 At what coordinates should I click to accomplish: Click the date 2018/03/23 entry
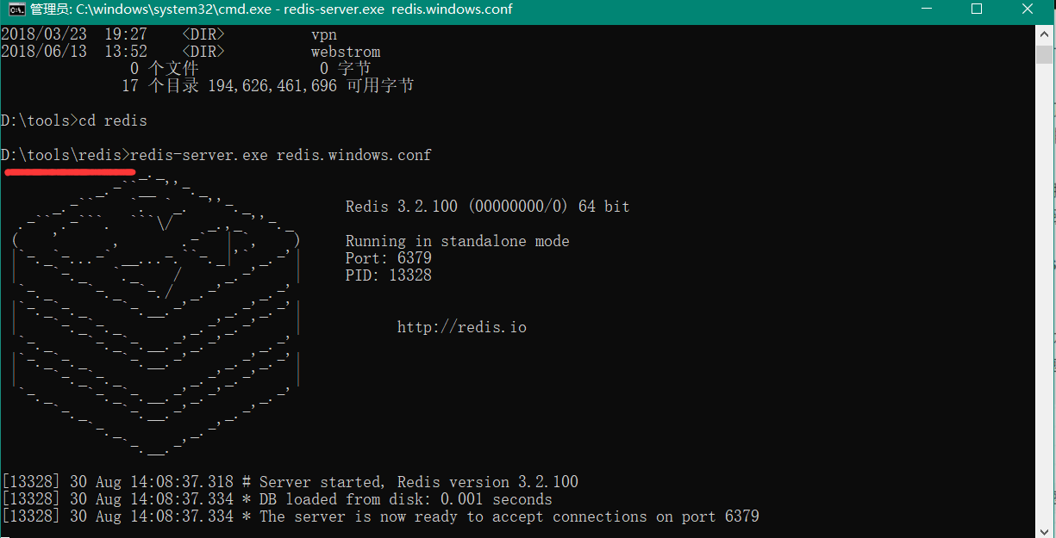coord(44,35)
